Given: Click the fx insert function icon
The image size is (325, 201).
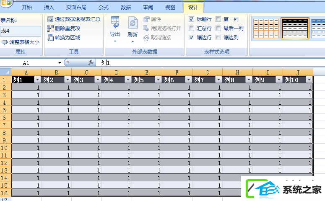Looking at the screenshot, I should point(91,62).
